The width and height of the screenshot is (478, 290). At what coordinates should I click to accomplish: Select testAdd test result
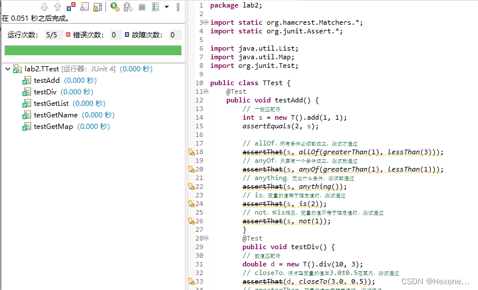[65, 81]
